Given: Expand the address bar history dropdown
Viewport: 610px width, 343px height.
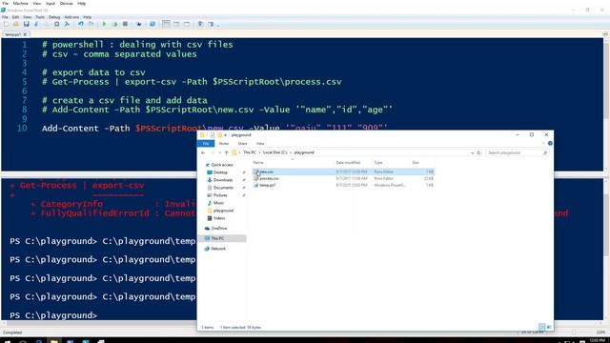Looking at the screenshot, I should [x=472, y=152].
